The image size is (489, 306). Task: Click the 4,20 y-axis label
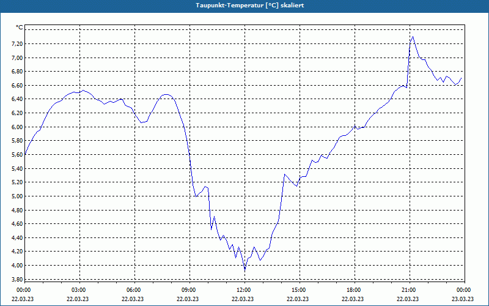[17, 252]
